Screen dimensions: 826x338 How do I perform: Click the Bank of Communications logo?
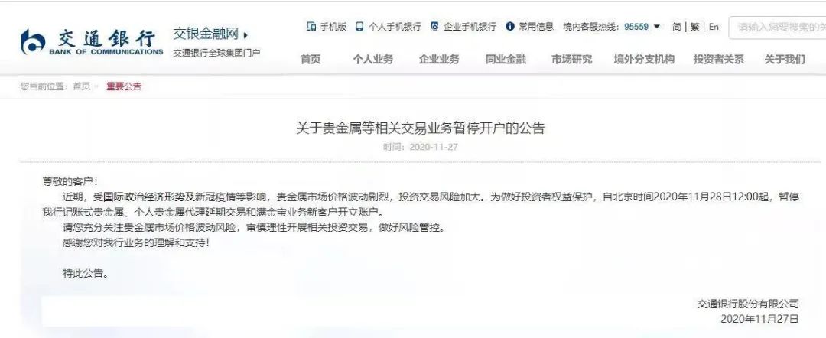[93, 41]
